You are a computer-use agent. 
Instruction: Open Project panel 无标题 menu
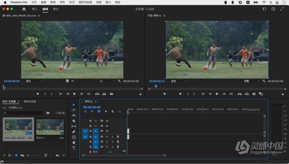tap(18, 102)
